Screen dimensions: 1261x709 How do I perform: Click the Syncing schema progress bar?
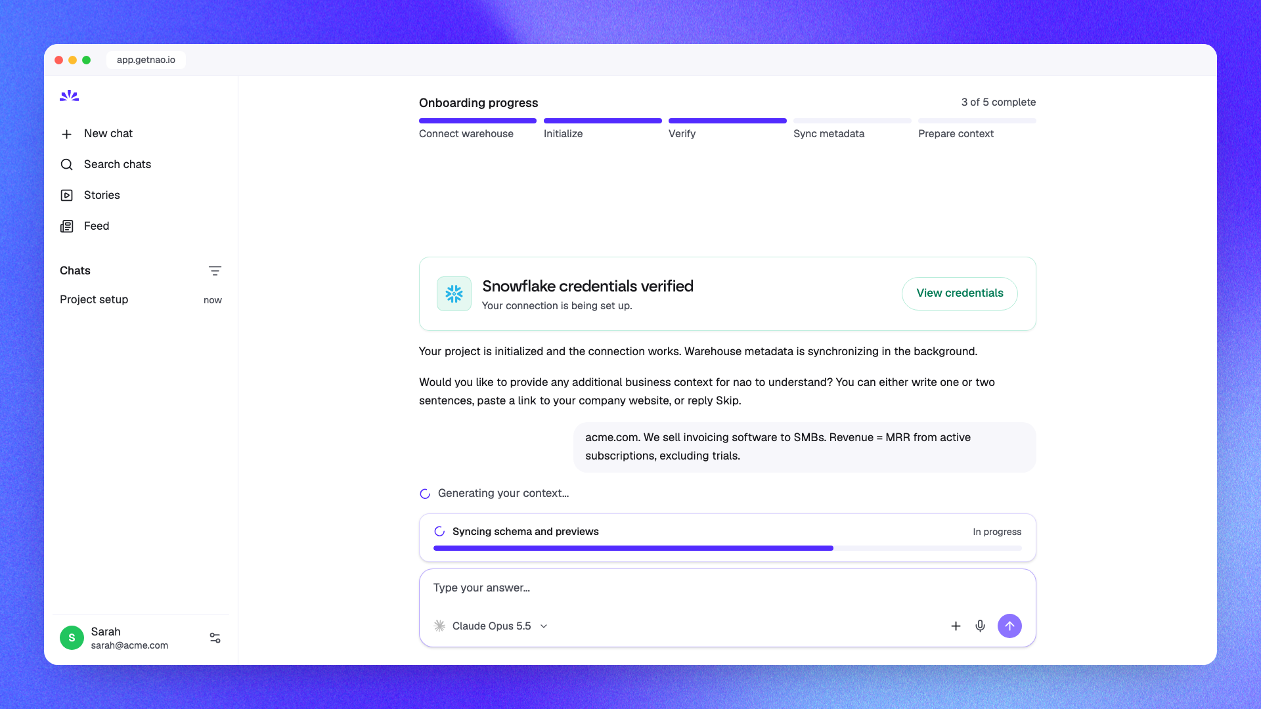[x=727, y=548]
